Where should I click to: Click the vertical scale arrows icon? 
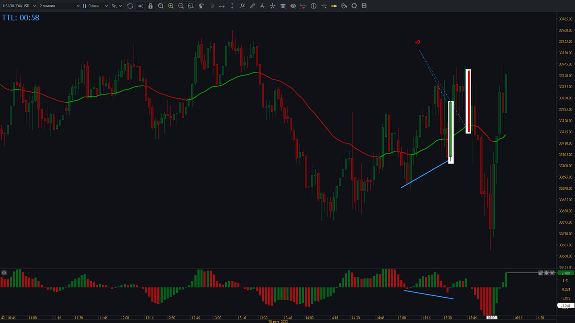pos(232,6)
